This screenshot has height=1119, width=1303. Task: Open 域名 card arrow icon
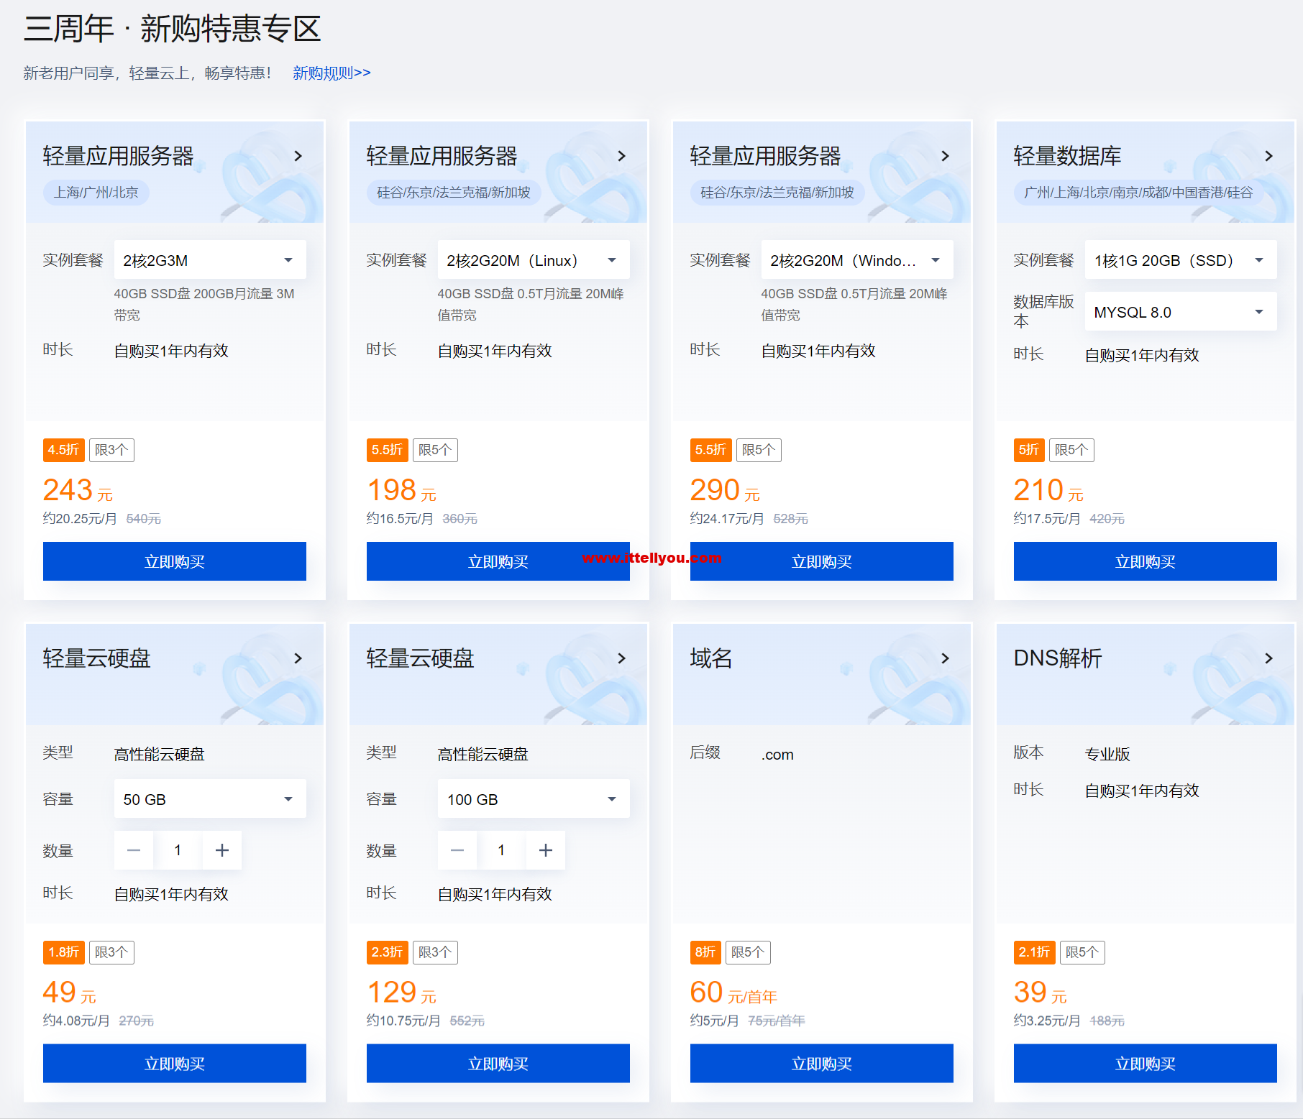pos(945,658)
